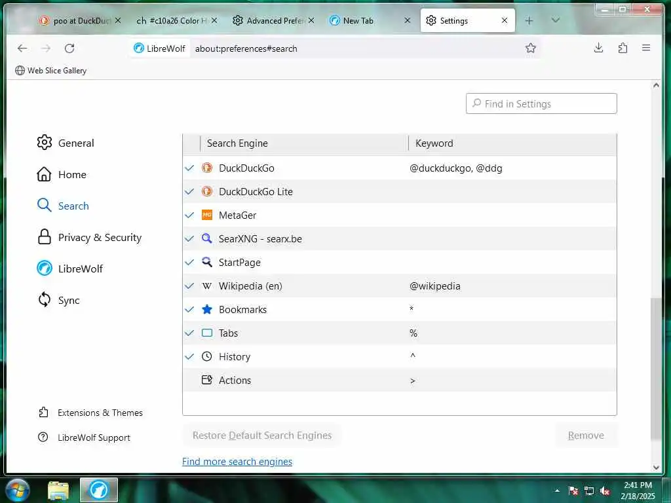Click the Find in Settings field

541,103
